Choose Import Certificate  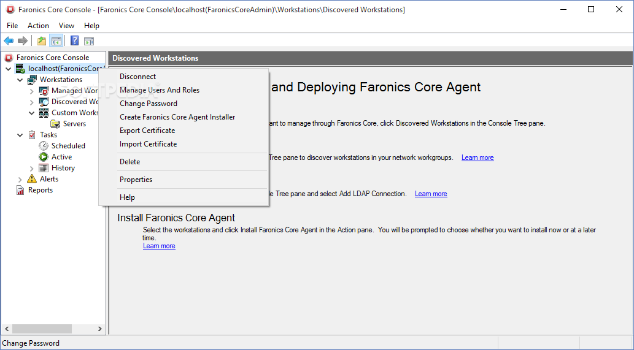[184, 143]
